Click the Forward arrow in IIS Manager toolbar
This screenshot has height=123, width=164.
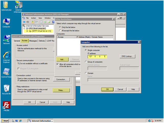pyautogui.click(x=28, y=22)
